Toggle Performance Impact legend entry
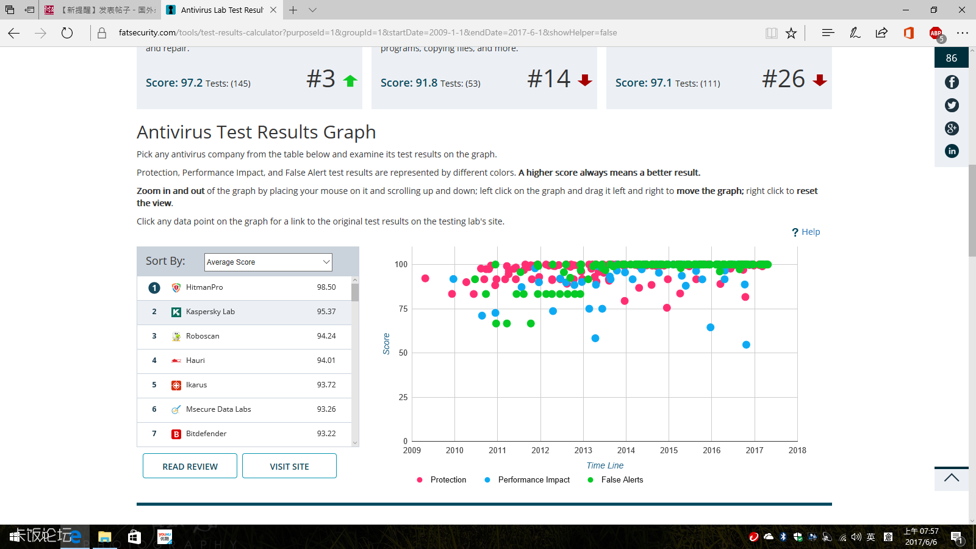Image resolution: width=976 pixels, height=549 pixels. tap(533, 480)
